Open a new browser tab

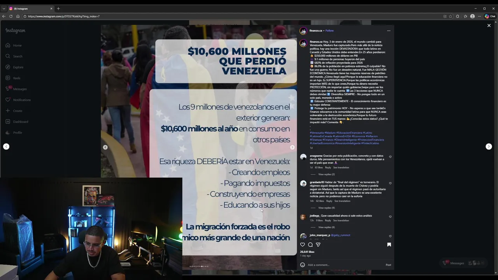click(x=58, y=9)
